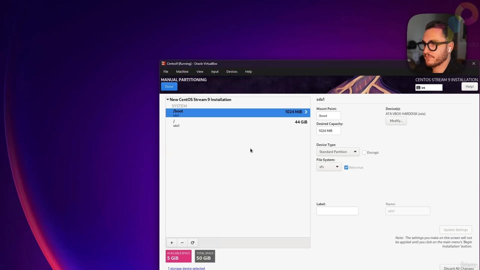
Task: Click the Label input field
Action: pyautogui.click(x=337, y=211)
